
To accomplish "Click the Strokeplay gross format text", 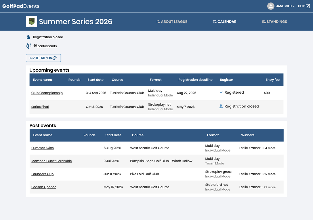I will (x=218, y=172).
